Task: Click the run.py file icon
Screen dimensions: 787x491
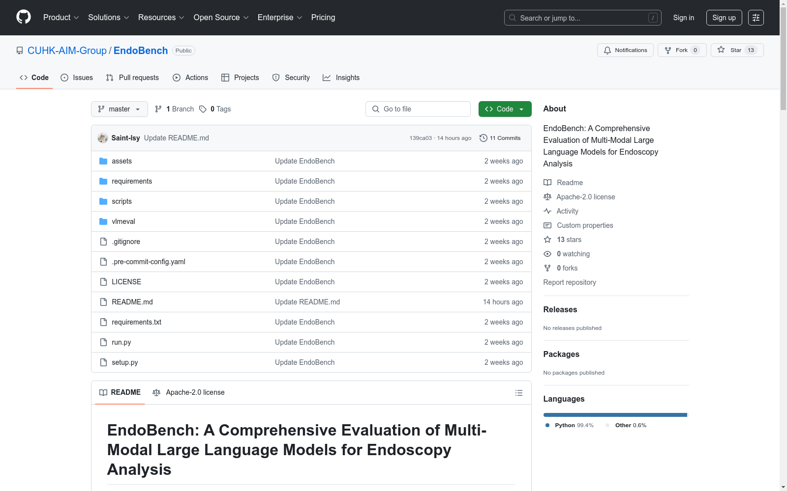Action: point(103,342)
